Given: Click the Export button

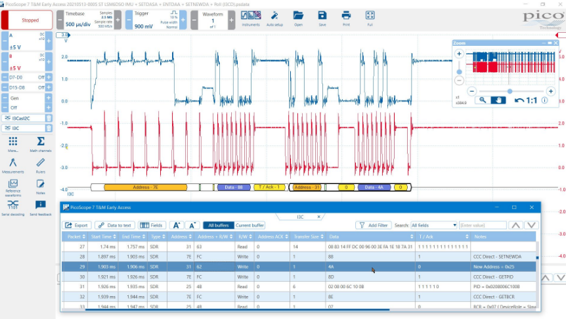Looking at the screenshot, I should click(x=77, y=225).
